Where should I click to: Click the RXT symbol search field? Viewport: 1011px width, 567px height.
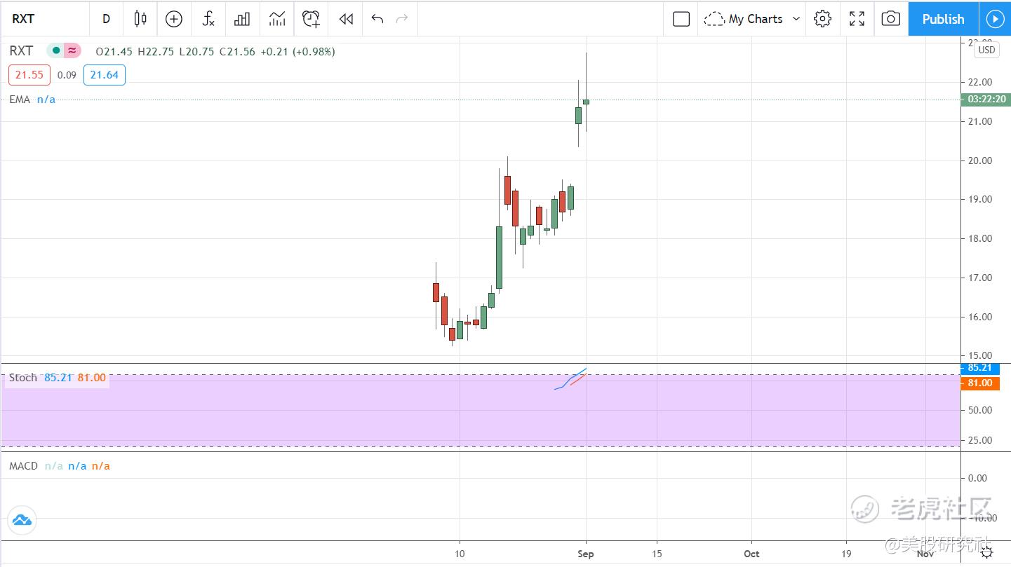tap(45, 19)
